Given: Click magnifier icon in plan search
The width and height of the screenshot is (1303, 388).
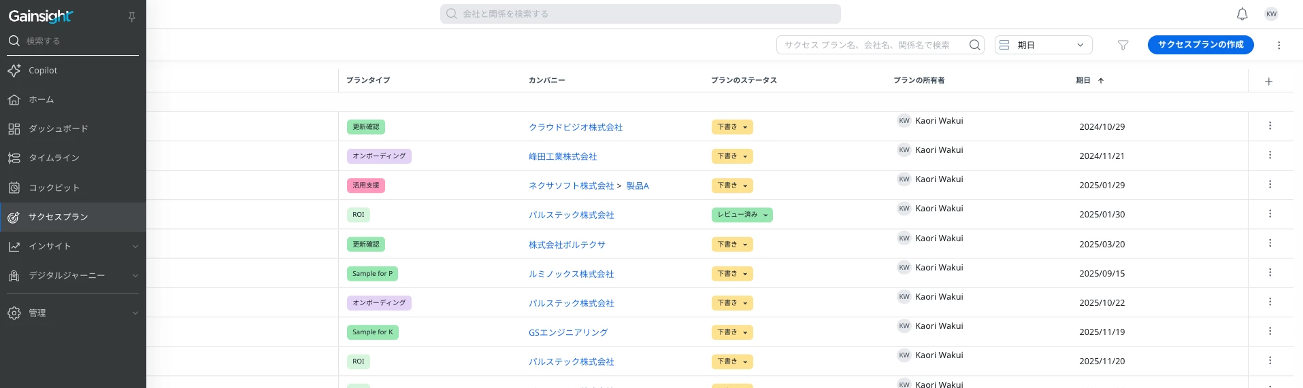Looking at the screenshot, I should point(974,45).
